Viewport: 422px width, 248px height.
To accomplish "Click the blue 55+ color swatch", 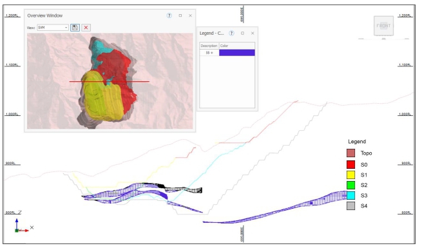I will tap(237, 53).
